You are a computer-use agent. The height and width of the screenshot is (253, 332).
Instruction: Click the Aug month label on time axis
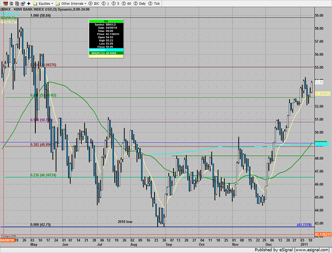[x=134, y=245]
